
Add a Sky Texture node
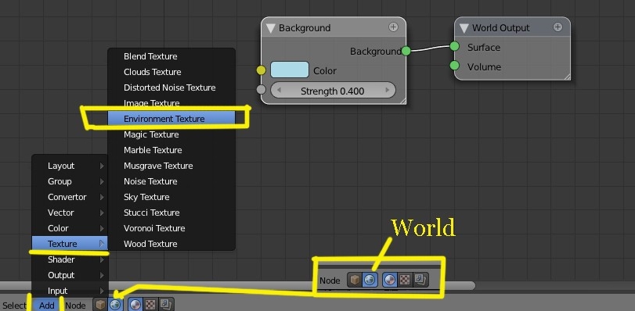click(171, 197)
